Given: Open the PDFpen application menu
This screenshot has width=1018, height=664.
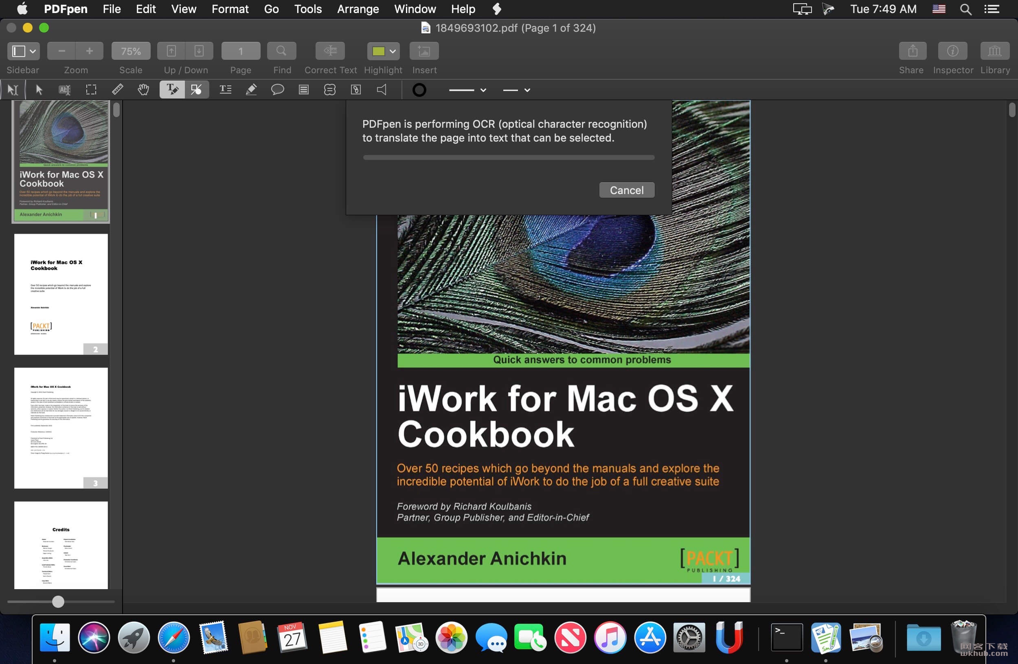Looking at the screenshot, I should click(66, 9).
